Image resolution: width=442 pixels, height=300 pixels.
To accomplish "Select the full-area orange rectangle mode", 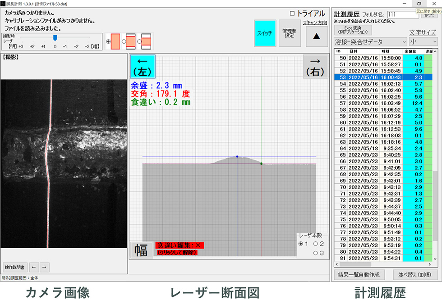I will [115, 41].
